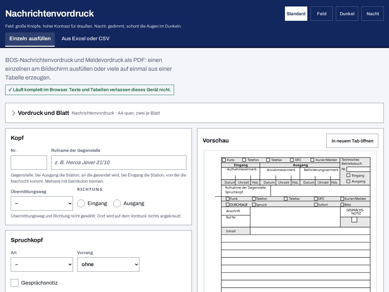The image size is (389, 292).
Task: Select the Eingang radio button
Action: [x=81, y=203]
